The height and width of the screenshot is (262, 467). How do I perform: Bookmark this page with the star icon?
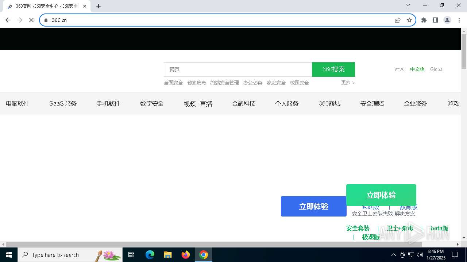coord(409,20)
